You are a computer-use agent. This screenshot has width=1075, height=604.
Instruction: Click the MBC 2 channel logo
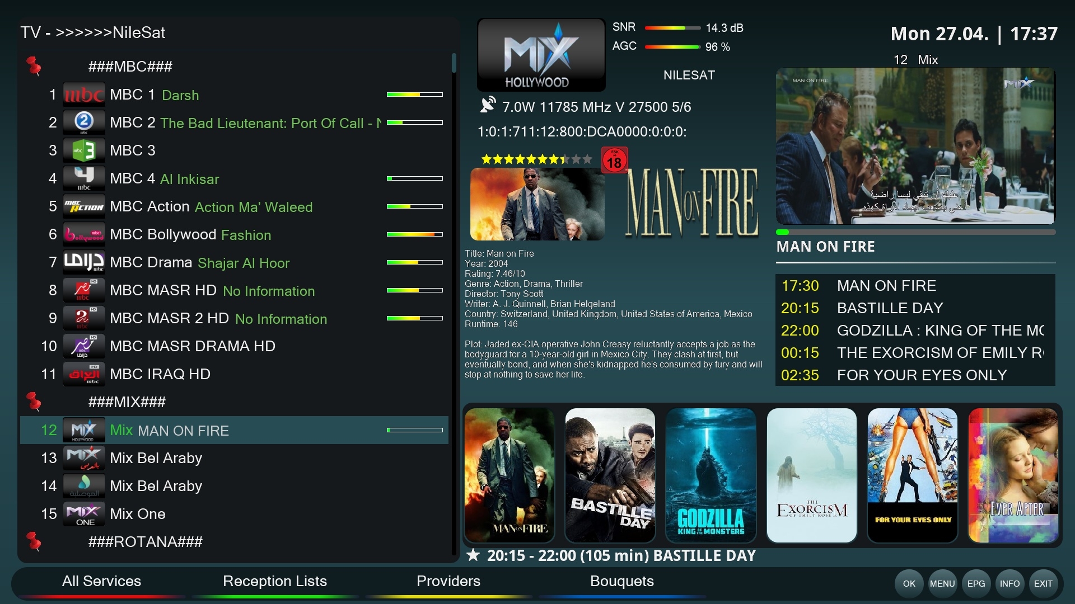tap(83, 122)
